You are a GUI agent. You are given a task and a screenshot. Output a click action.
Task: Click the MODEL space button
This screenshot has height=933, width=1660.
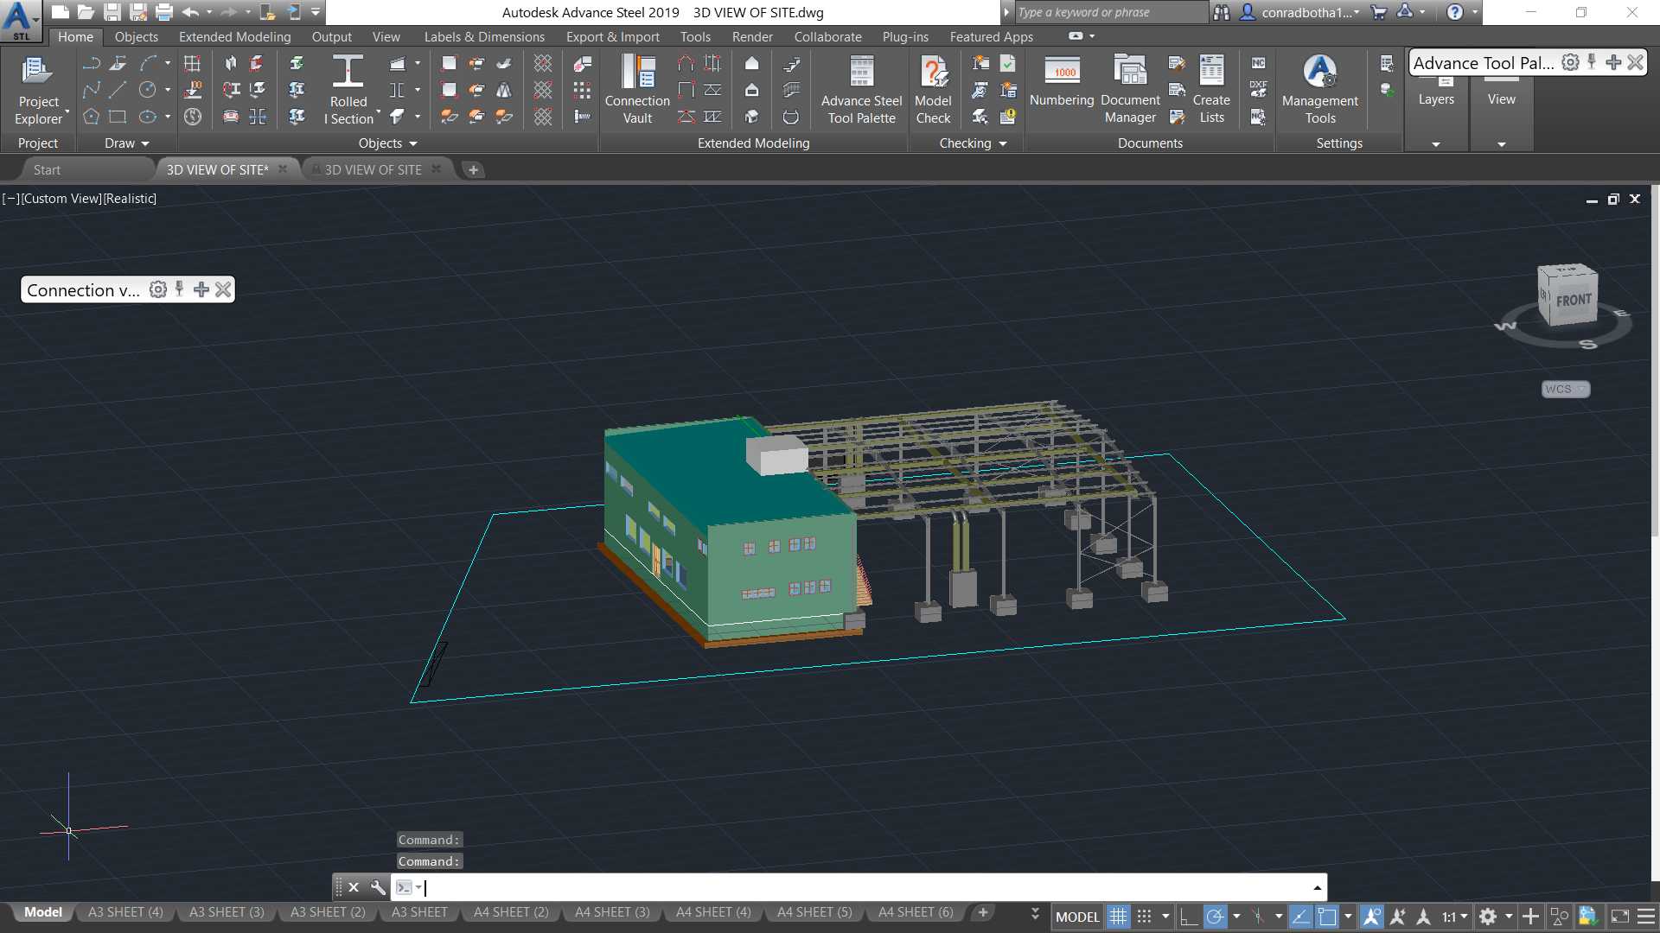tap(1077, 917)
